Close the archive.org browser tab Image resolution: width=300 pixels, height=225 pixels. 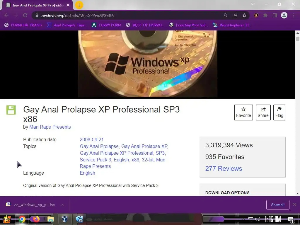click(x=68, y=5)
